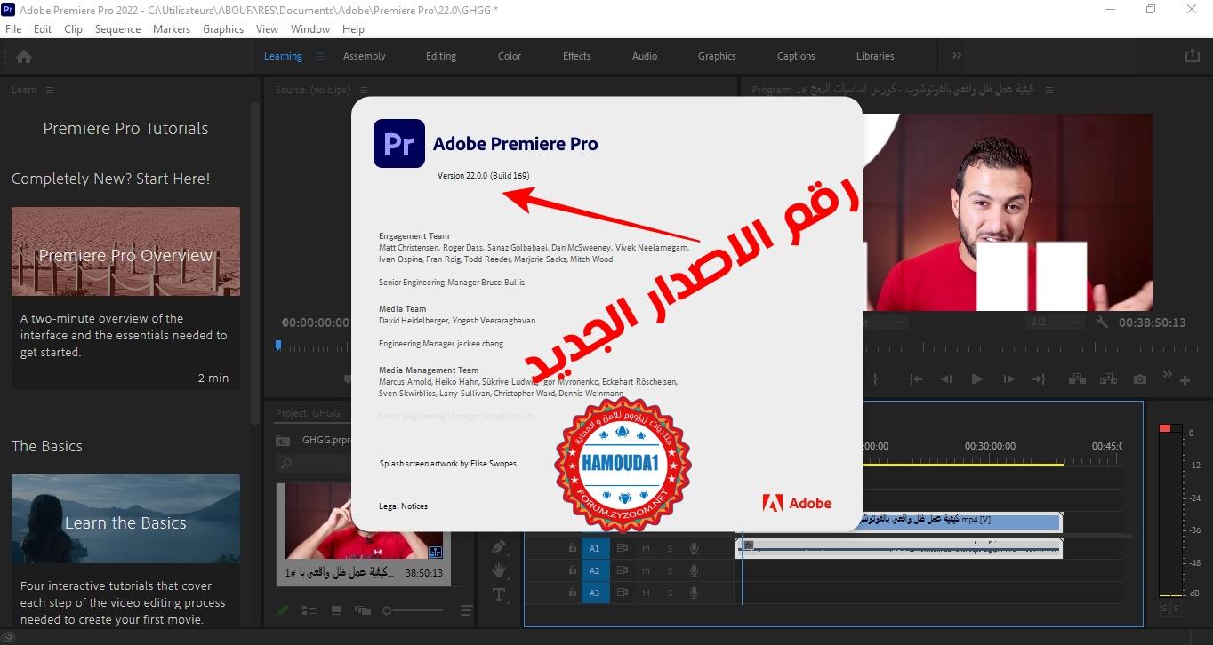Open the Home screen icon
The height and width of the screenshot is (645, 1213).
24,56
